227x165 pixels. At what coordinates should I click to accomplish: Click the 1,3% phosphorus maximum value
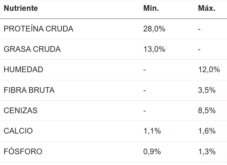pos(207,152)
